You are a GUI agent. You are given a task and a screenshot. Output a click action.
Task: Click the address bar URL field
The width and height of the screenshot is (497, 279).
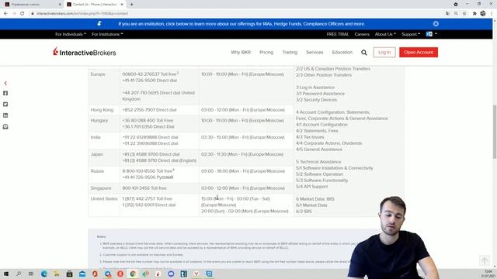pyautogui.click(x=235, y=14)
